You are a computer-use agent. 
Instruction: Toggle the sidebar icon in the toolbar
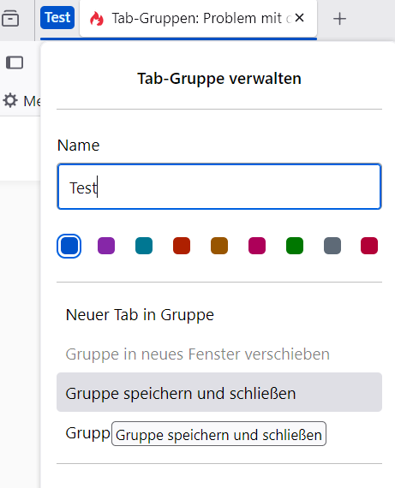[x=15, y=62]
